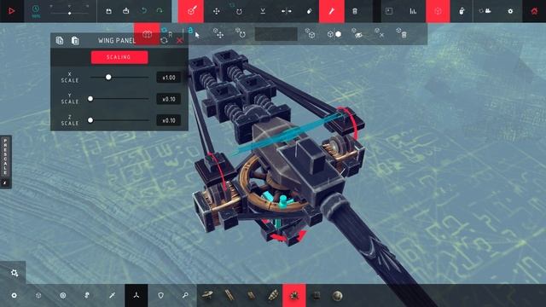546x307 pixels.
Task: Click the empty value field in secondary toolbar
Action: [276, 34]
